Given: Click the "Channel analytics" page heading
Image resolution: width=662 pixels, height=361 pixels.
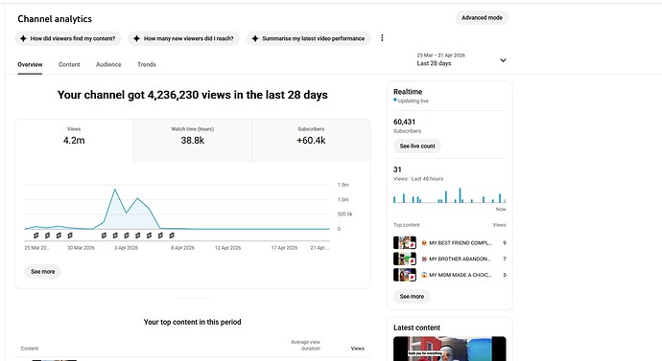Looking at the screenshot, I should click(x=55, y=19).
